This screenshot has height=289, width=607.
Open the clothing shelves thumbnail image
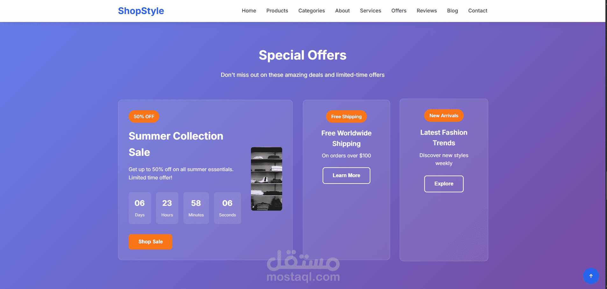267,179
